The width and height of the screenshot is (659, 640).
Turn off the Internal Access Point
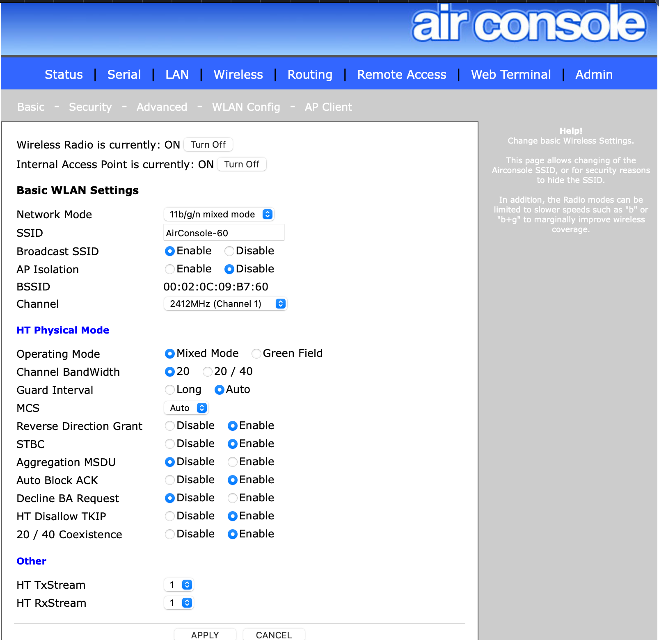click(242, 164)
